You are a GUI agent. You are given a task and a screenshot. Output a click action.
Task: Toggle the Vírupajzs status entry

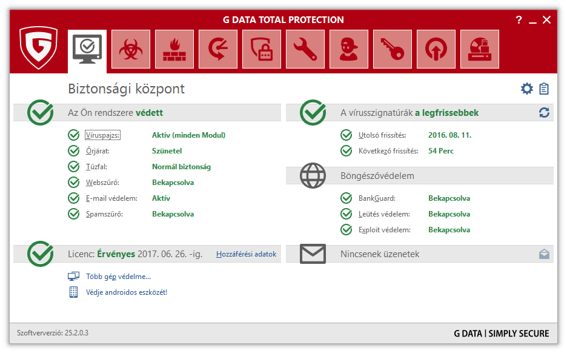(102, 135)
